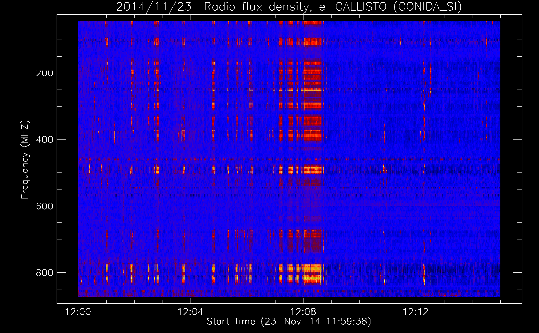Click the 12:00 time tick label
The width and height of the screenshot is (539, 333).
[x=78, y=312]
